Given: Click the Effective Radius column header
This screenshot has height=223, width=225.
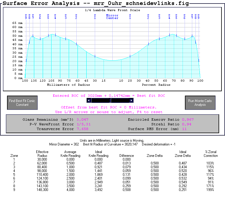Looking at the screenshot, I should pyautogui.click(x=42, y=154).
